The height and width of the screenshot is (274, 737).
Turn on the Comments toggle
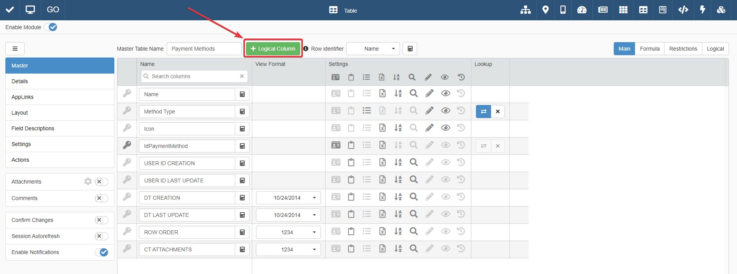[101, 198]
